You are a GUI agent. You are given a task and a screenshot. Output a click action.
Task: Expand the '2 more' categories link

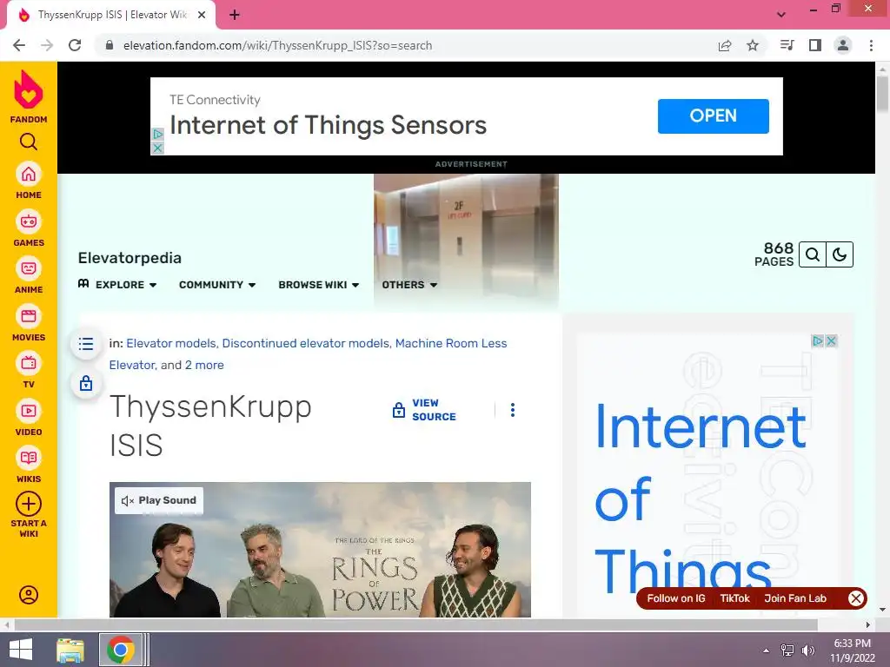pyautogui.click(x=204, y=366)
